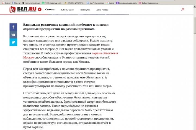This screenshot has width=196, height=130.
Task: Click the scrollbar up arrow
Action: click(195, 6)
